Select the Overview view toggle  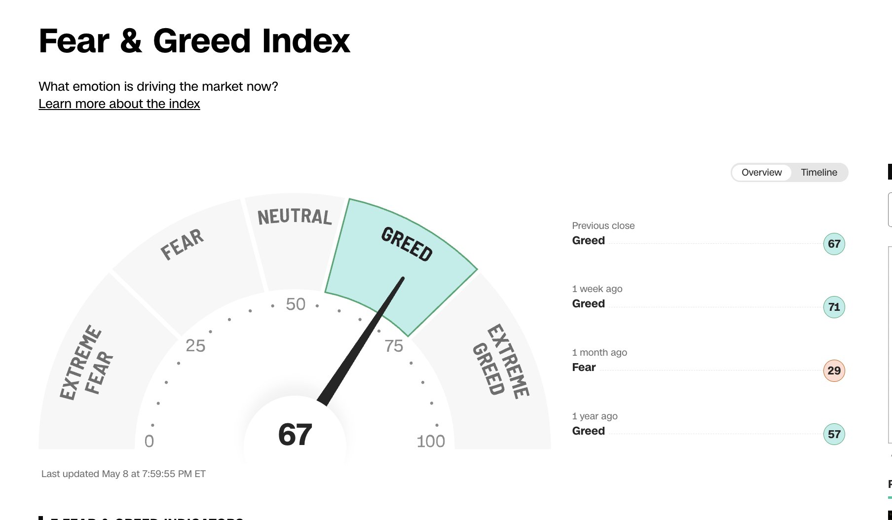pyautogui.click(x=761, y=172)
